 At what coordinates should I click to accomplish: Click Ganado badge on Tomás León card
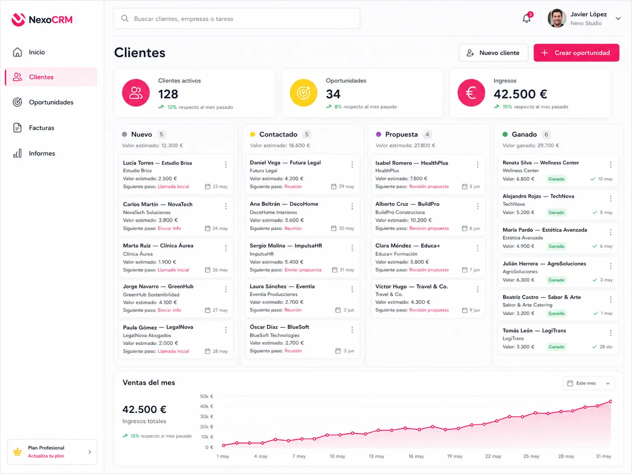click(556, 347)
